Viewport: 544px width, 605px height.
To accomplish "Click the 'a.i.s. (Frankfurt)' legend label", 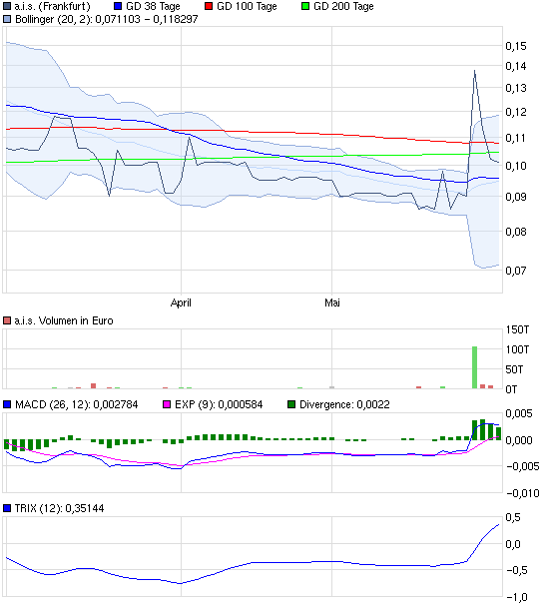I will pyautogui.click(x=53, y=7).
